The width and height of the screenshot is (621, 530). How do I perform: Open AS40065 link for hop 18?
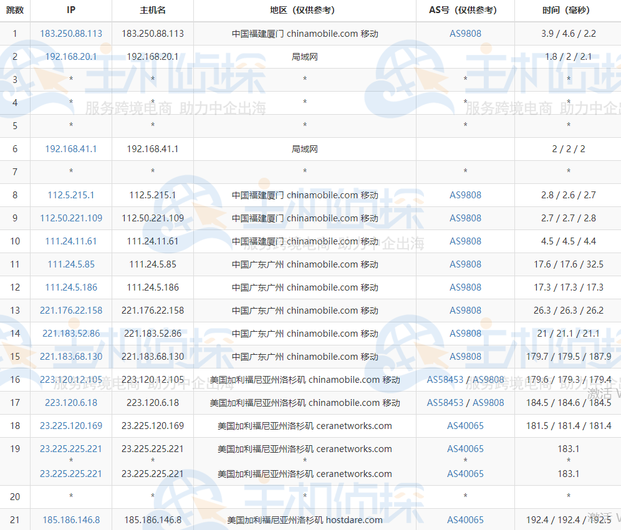465,425
